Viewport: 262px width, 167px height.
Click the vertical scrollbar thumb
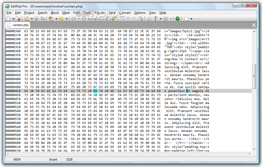254,76
